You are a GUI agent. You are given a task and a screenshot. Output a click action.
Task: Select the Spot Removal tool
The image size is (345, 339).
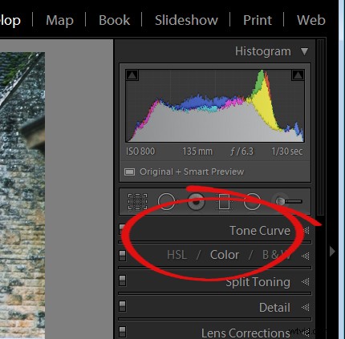coord(166,201)
